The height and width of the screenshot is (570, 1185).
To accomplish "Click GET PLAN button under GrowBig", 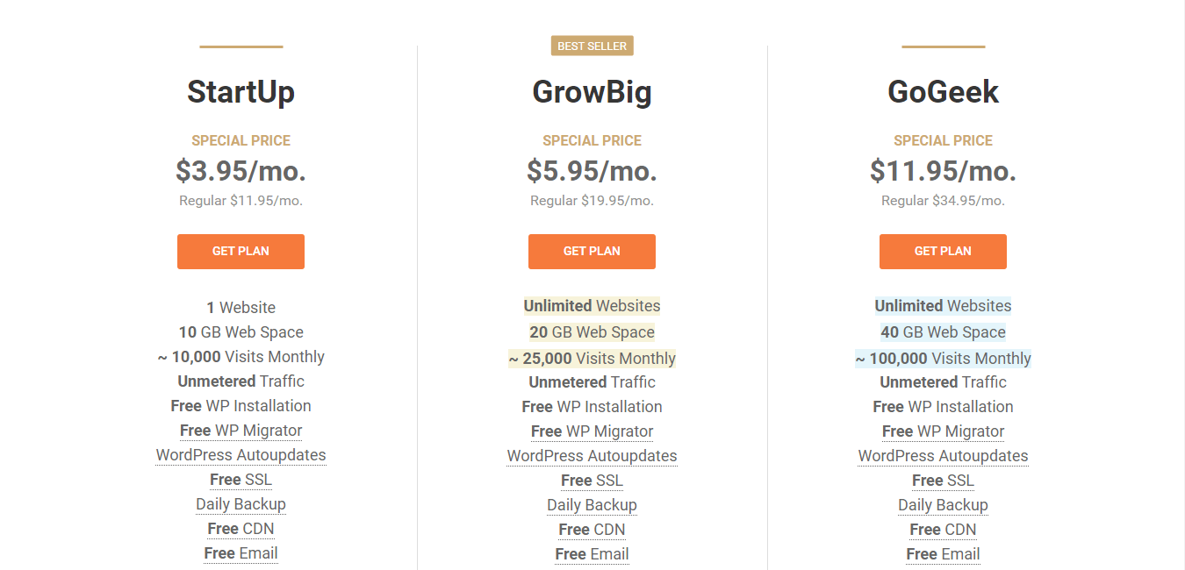I will pyautogui.click(x=592, y=252).
